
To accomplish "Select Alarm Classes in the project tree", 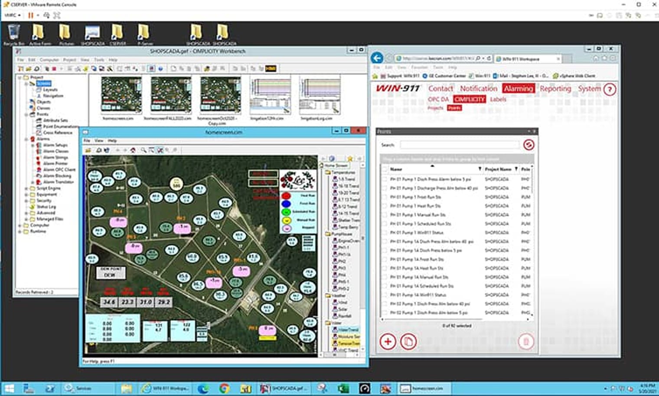I will tap(55, 151).
